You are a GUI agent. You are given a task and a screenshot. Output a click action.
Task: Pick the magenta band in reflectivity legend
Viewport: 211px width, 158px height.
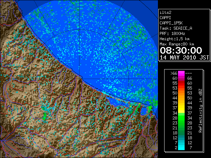(181, 73)
